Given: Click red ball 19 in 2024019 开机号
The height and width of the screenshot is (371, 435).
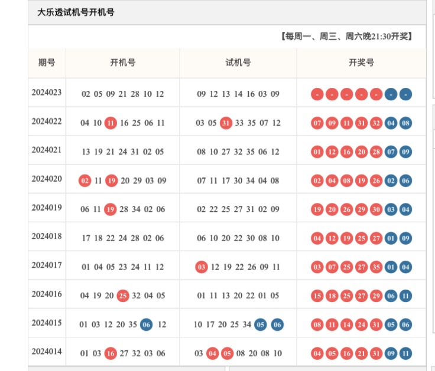Looking at the screenshot, I should [x=111, y=209].
